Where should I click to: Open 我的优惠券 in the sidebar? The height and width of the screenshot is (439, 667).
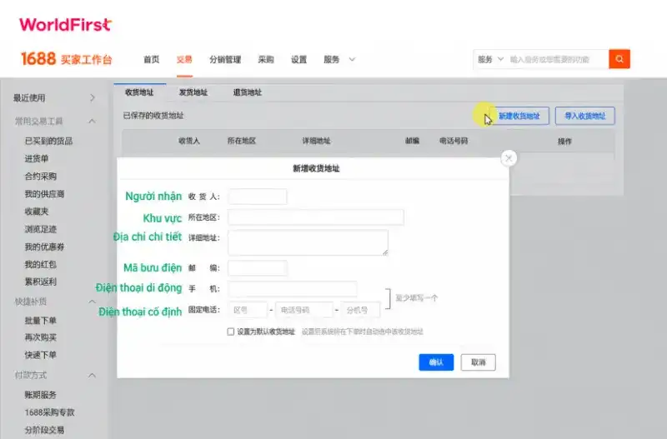[x=44, y=247]
